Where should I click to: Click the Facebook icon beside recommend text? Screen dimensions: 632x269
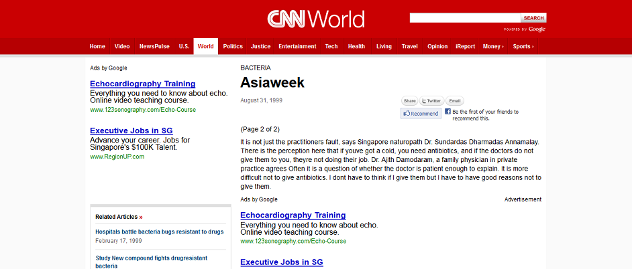(x=447, y=111)
